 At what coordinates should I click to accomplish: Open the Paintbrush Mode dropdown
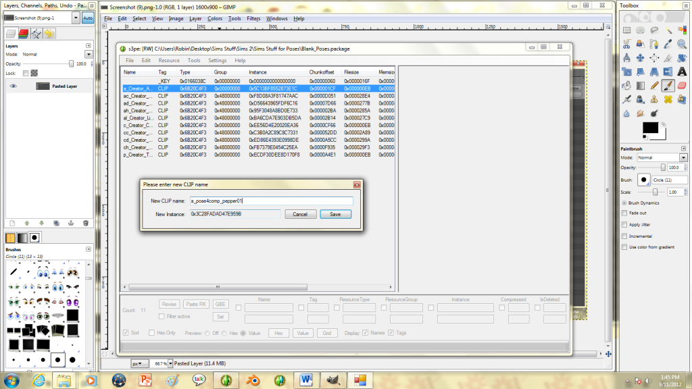683,157
